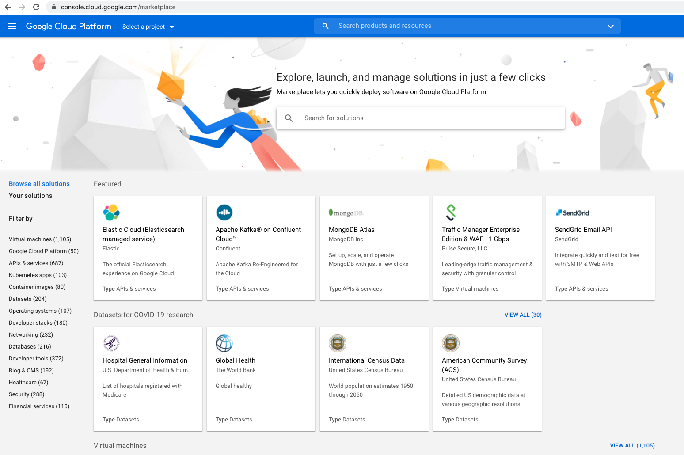Reload the page with the refresh icon
Screen dimensions: 684x455
[36, 7]
